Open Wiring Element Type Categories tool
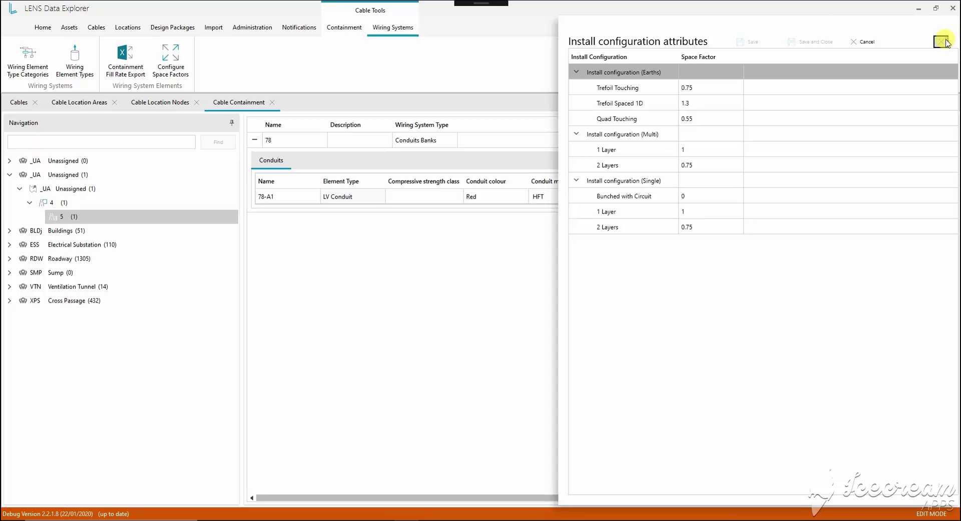961x521 pixels. tap(28, 61)
